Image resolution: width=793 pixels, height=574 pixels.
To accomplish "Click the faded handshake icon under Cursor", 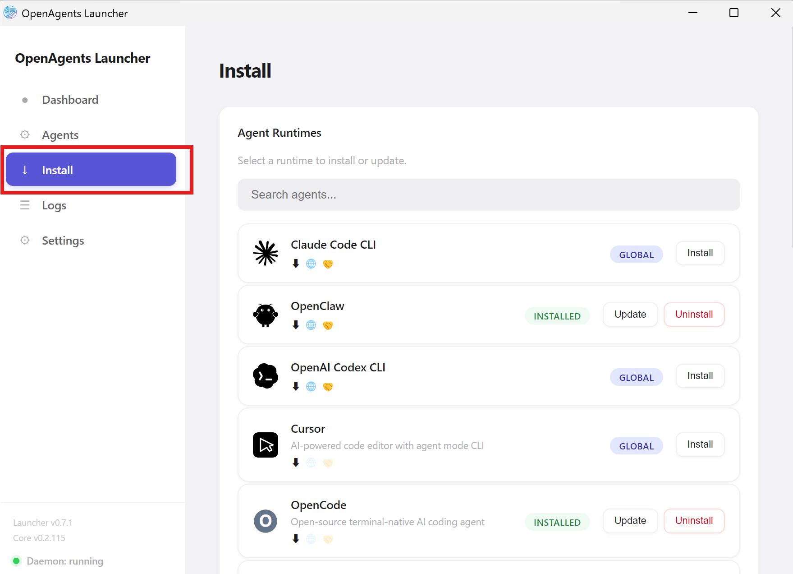I will 328,463.
